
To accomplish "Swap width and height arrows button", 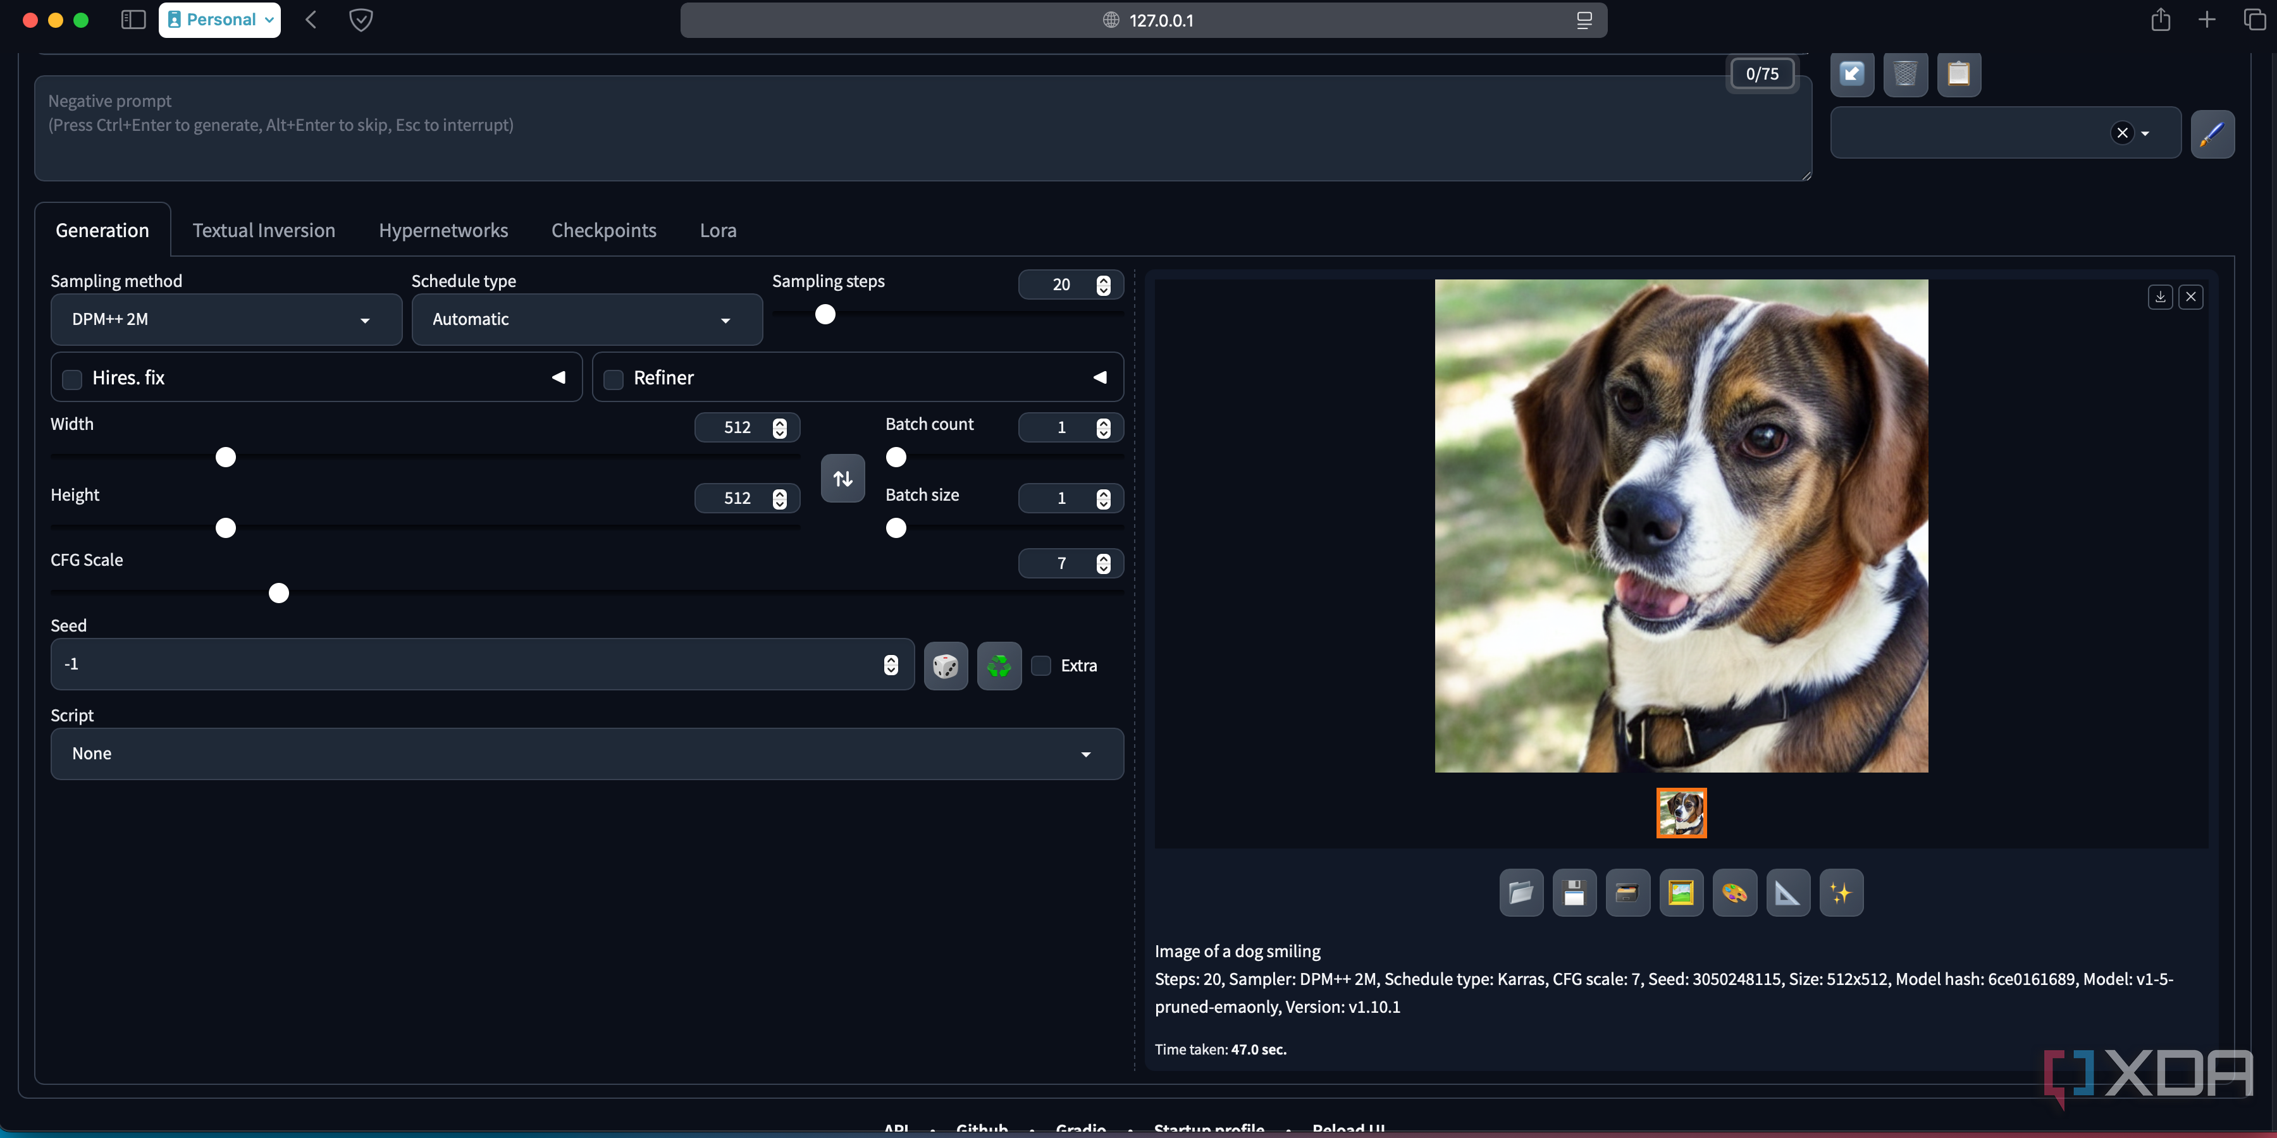I will point(842,478).
